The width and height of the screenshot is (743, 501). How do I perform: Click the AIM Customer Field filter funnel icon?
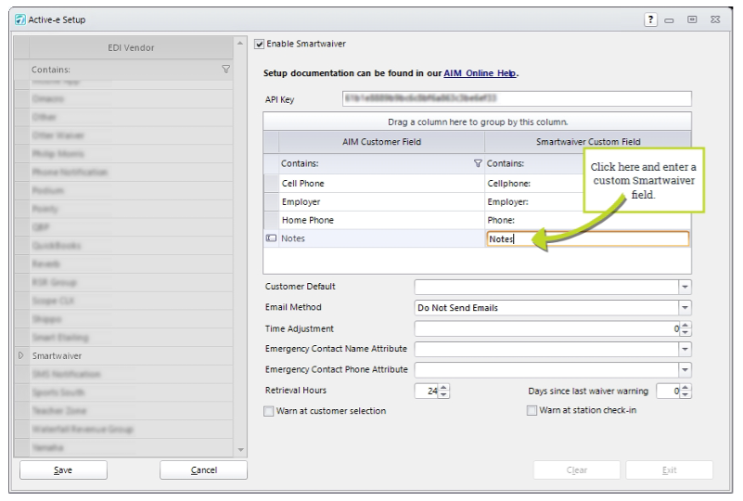pos(478,163)
